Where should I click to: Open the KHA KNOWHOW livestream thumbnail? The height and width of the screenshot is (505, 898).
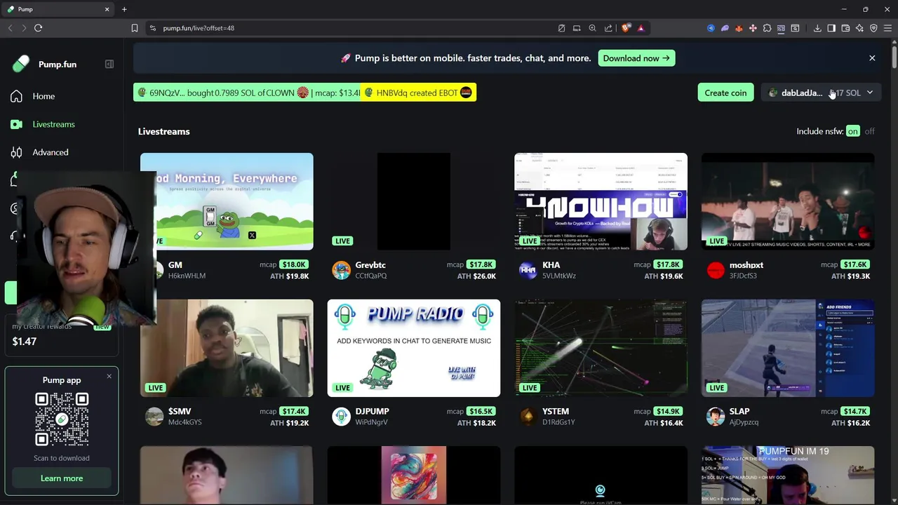point(601,201)
